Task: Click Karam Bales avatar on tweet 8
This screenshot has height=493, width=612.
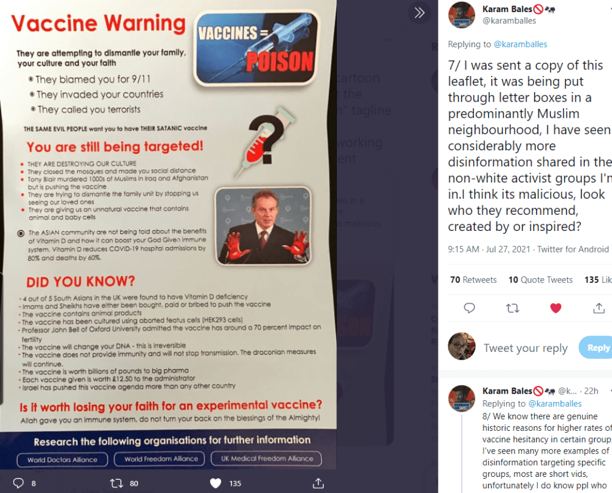Action: click(x=461, y=398)
